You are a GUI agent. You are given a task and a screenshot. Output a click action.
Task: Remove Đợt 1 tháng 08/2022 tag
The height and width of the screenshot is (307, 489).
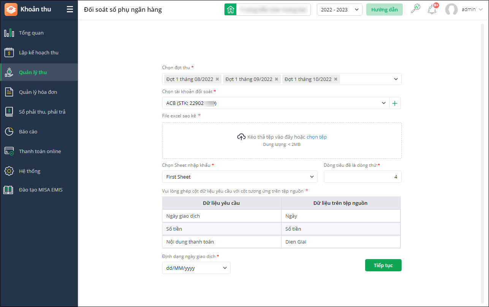coord(217,79)
